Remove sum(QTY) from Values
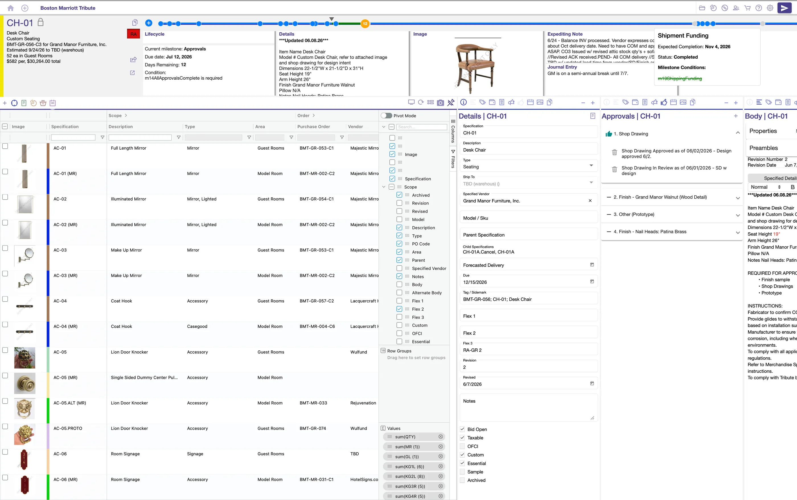This screenshot has height=500, width=797. pos(441,437)
